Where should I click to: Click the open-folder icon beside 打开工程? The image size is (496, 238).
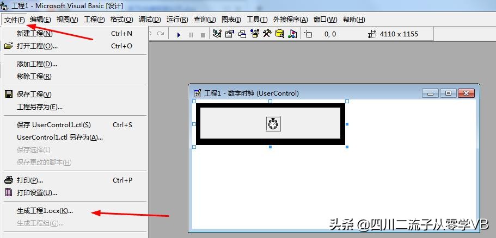[9, 46]
